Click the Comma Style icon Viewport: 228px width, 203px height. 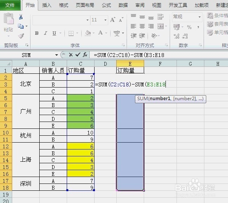(198, 27)
